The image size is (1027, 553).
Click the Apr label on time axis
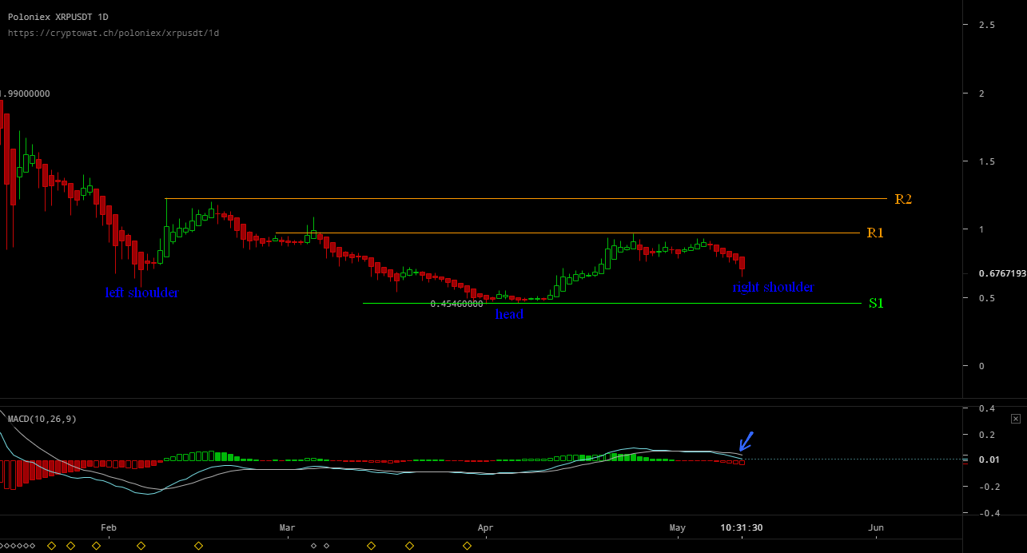[485, 527]
